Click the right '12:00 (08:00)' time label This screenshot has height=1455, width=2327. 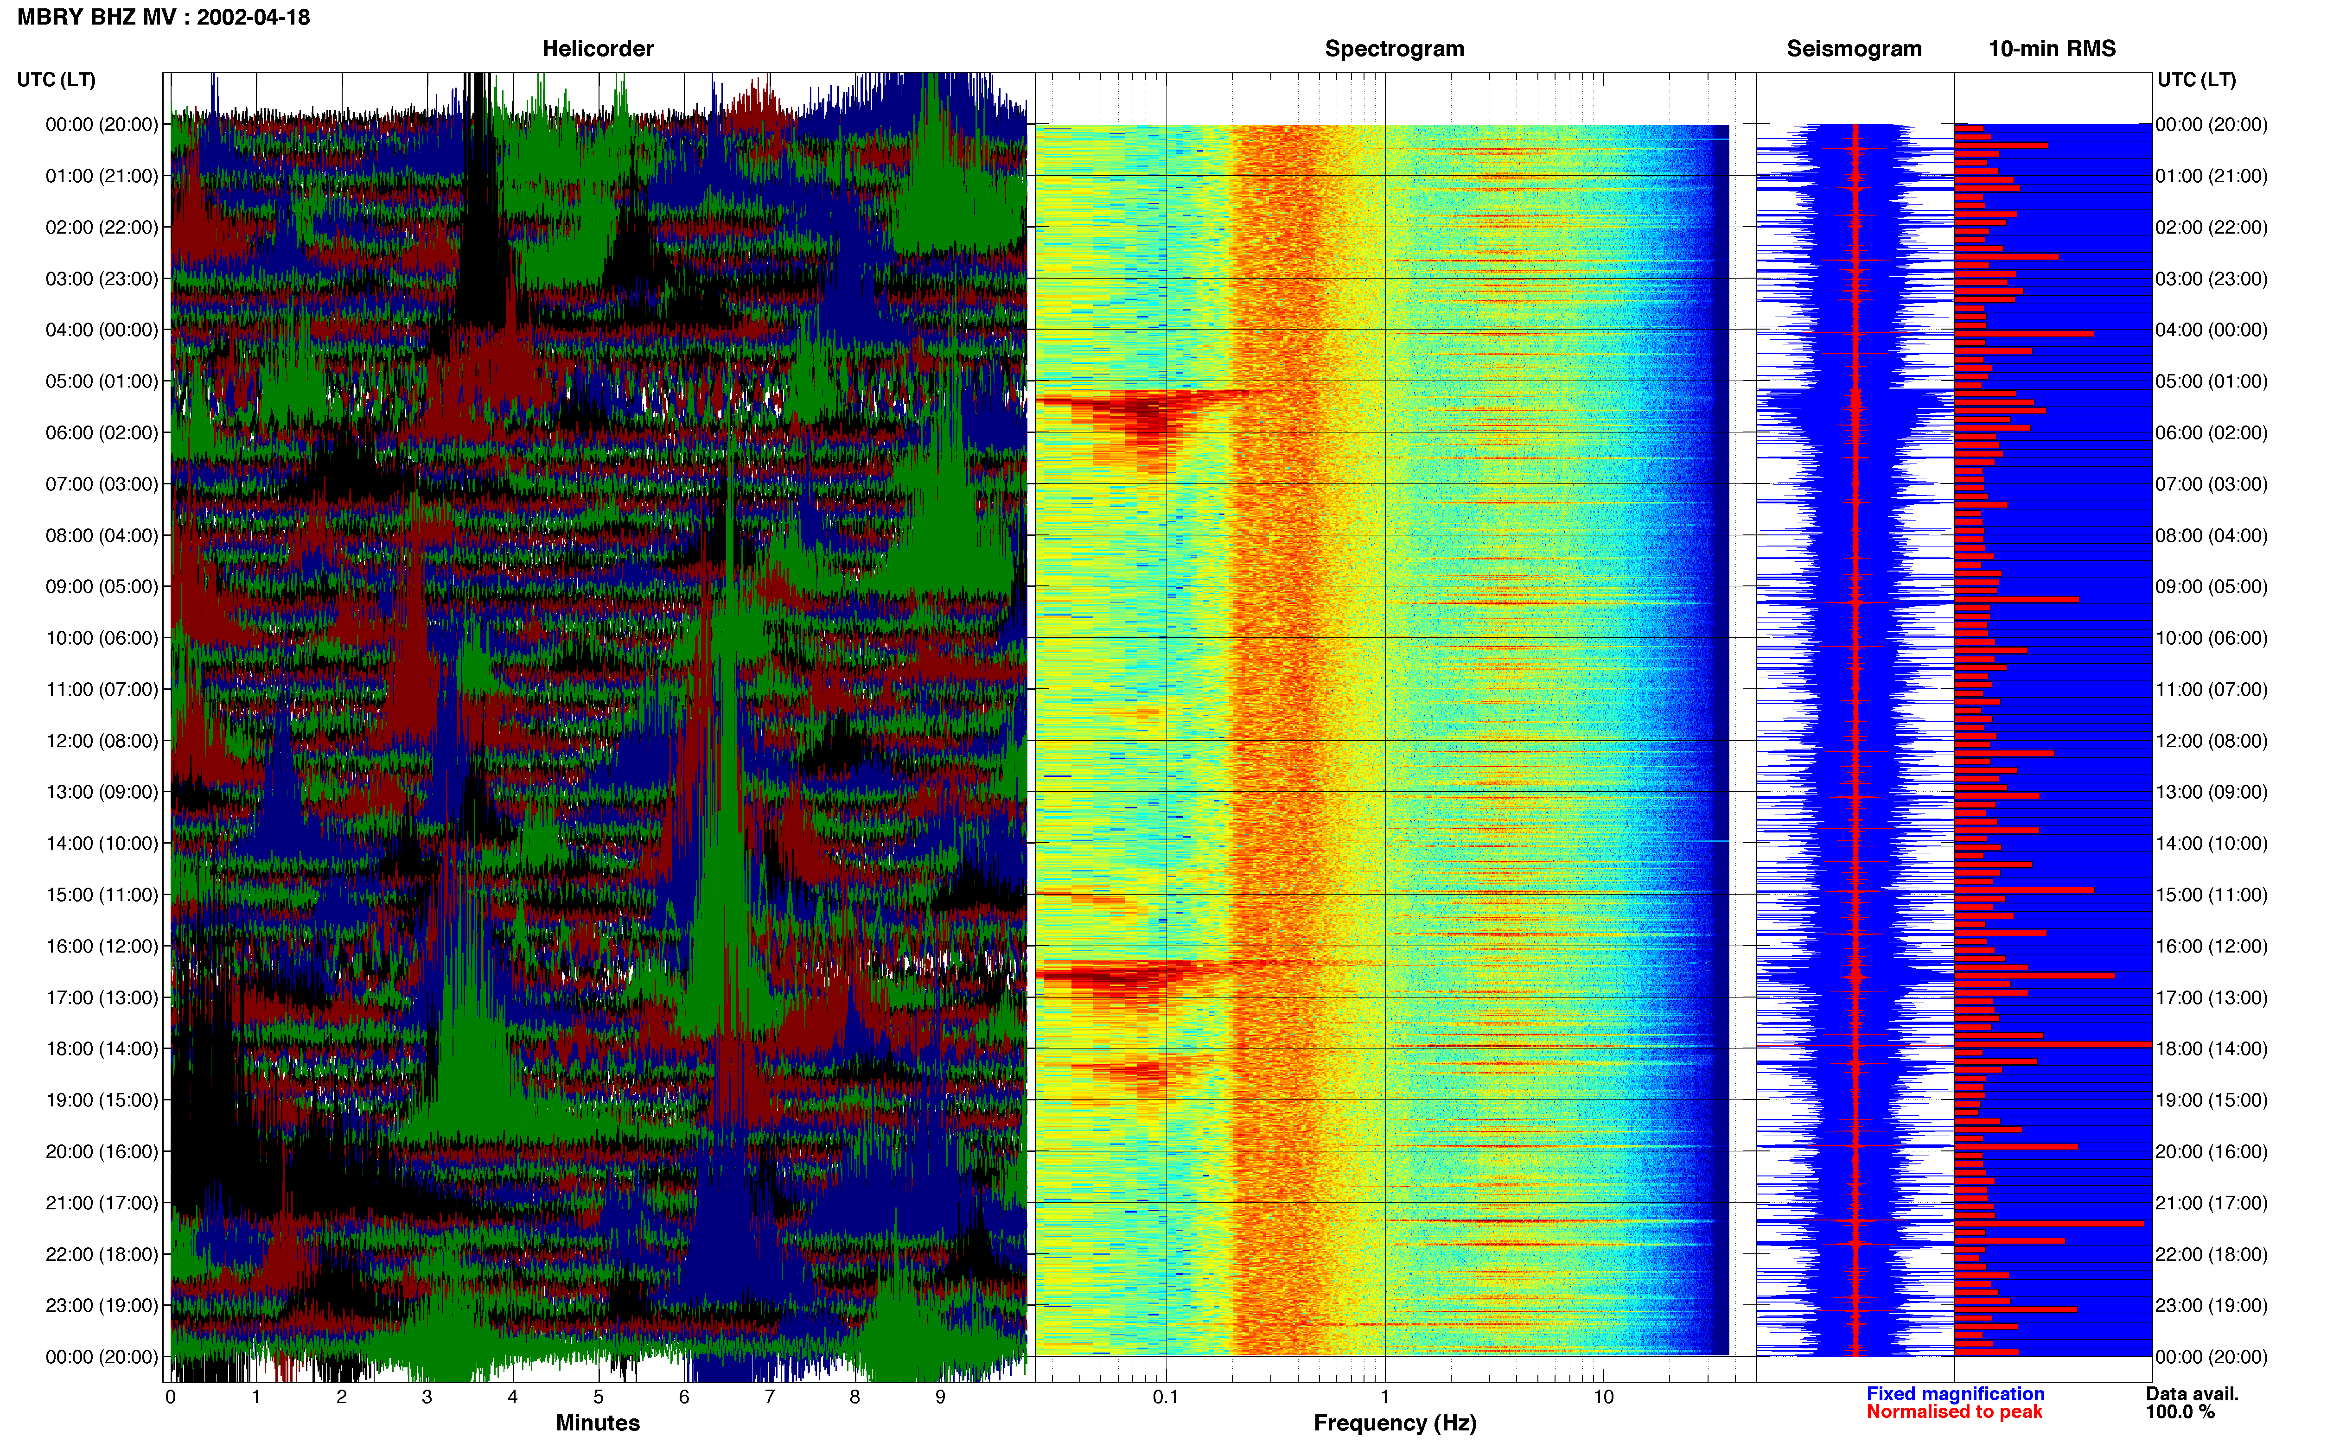pos(2212,741)
